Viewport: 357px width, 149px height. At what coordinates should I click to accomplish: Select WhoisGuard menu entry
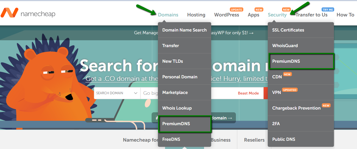pyautogui.click(x=301, y=45)
